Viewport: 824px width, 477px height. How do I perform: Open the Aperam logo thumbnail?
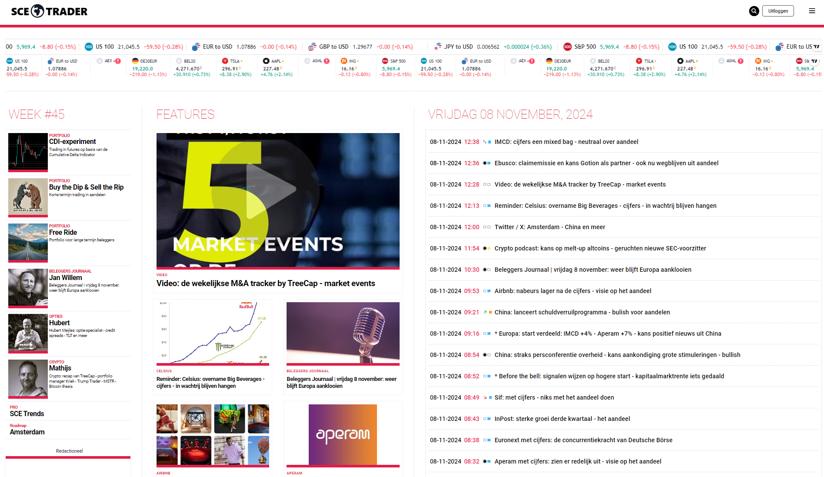[x=343, y=435]
